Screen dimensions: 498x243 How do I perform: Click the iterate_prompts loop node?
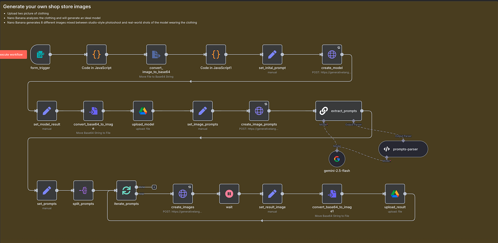[126, 191]
